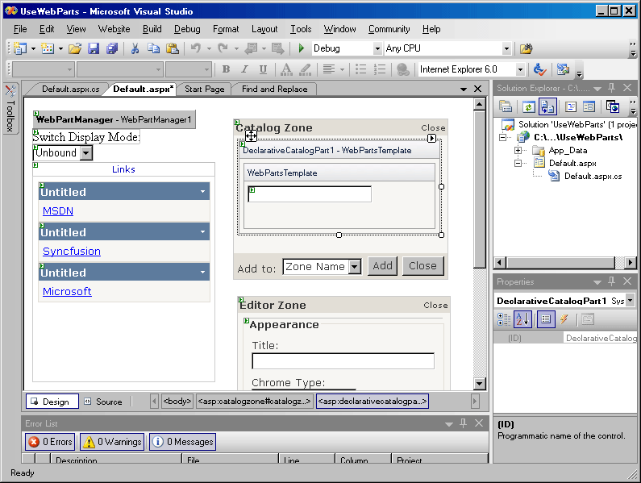Image resolution: width=641 pixels, height=483 pixels.
Task: Switch to the Default.aspx.cs tab
Action: [70, 89]
